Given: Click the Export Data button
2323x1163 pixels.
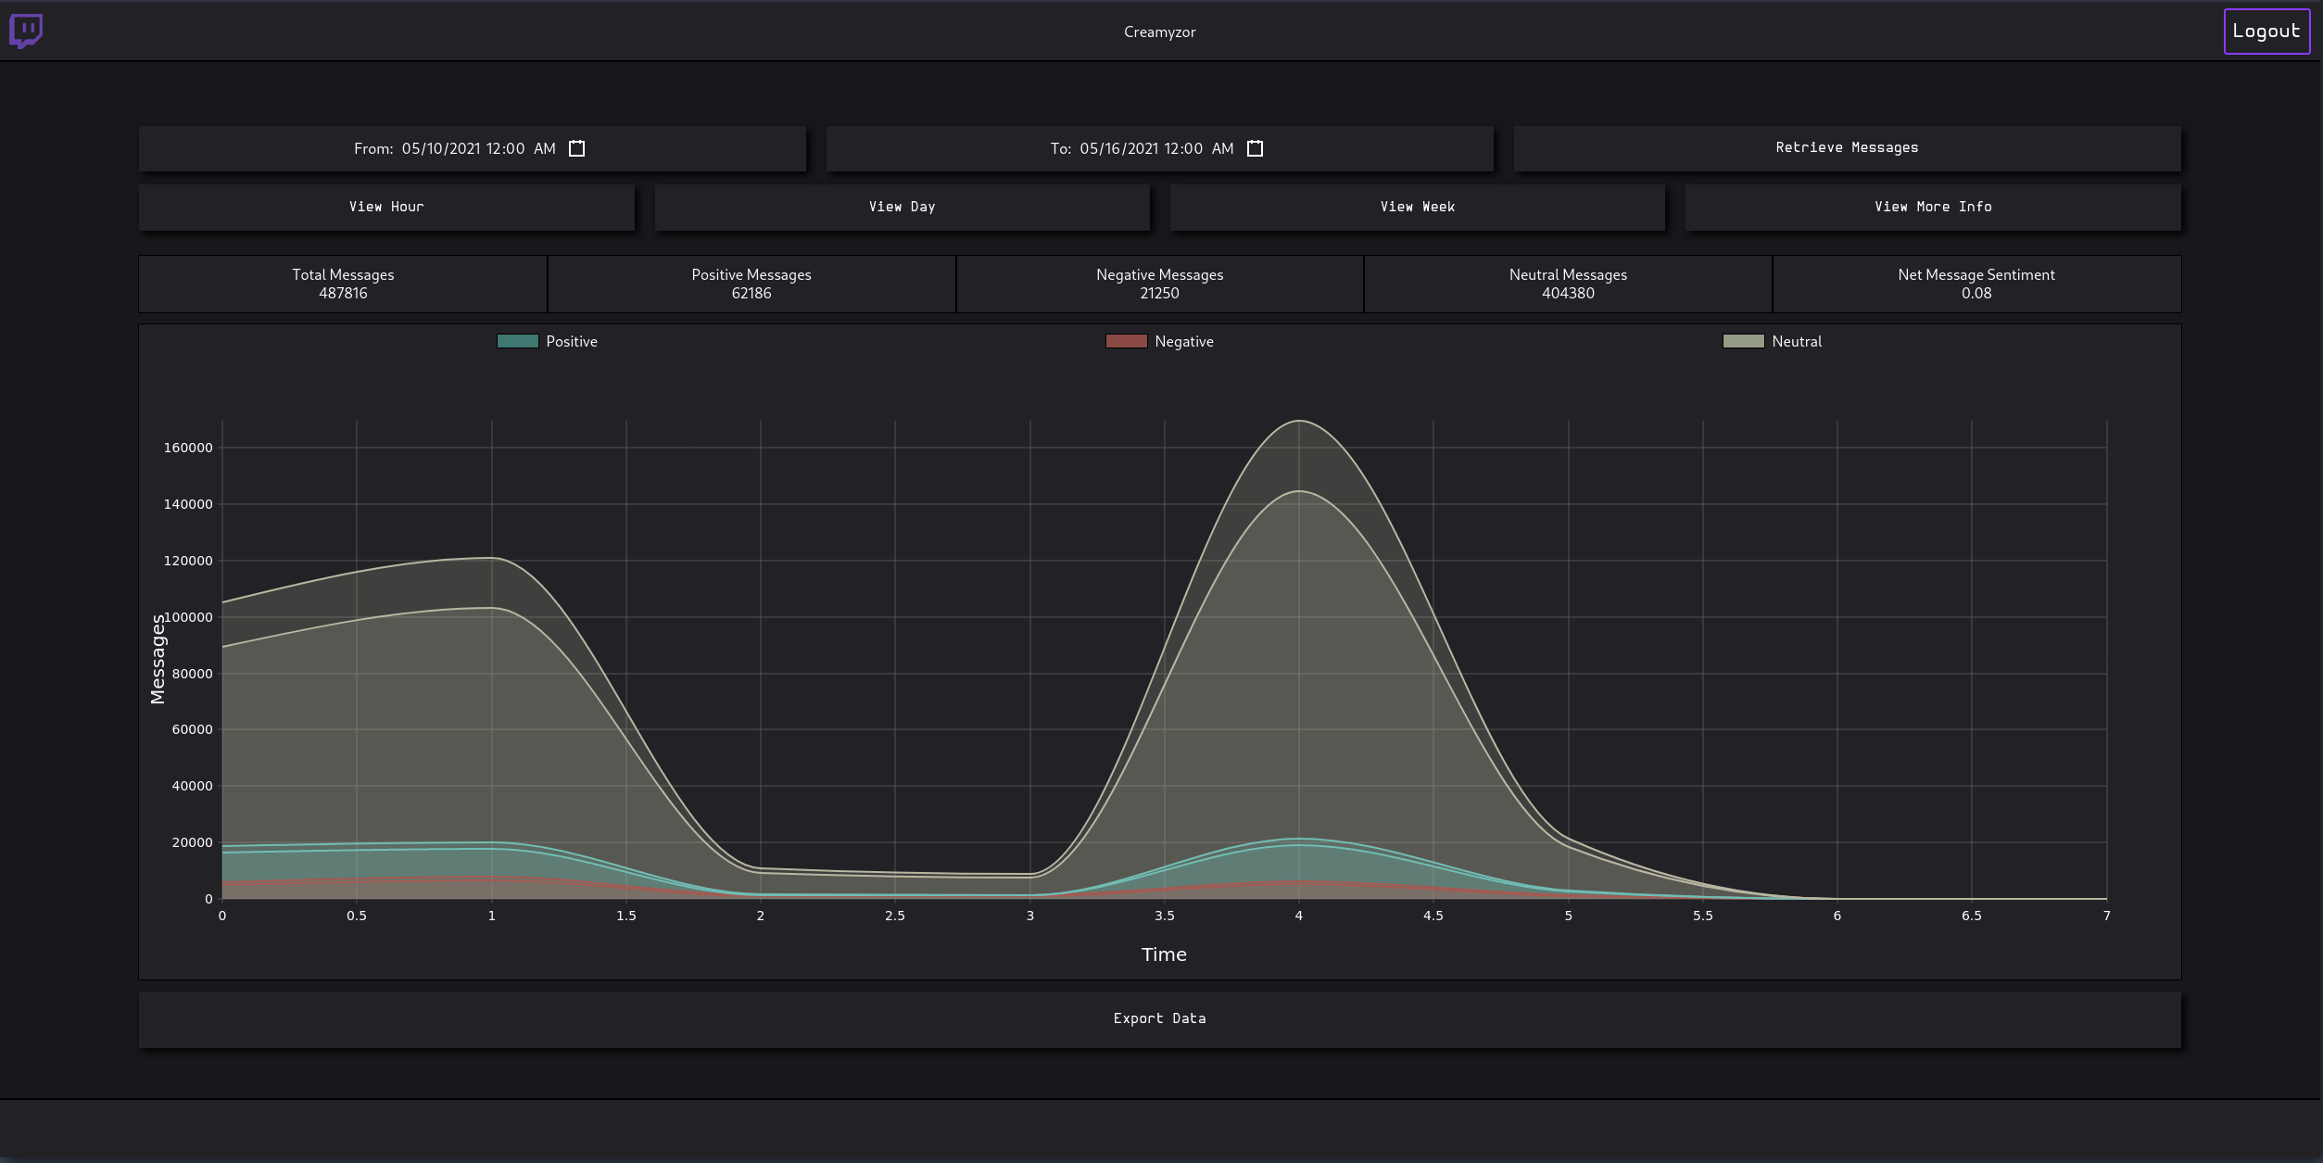Looking at the screenshot, I should click(1159, 1018).
